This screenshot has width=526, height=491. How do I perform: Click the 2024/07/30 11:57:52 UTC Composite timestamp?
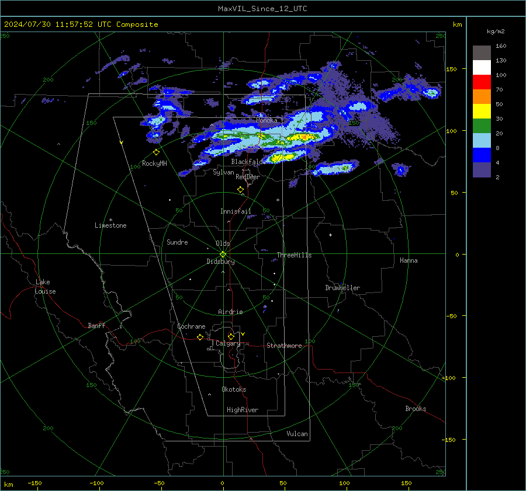click(x=81, y=25)
